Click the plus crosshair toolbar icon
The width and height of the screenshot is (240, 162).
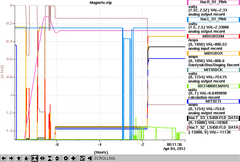pyautogui.click(x=73, y=158)
